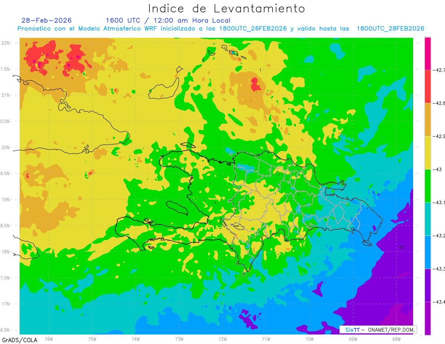Click the '69W' longitude axis label
Image resolution: width=445 pixels, height=344 pixels.
(x=353, y=339)
